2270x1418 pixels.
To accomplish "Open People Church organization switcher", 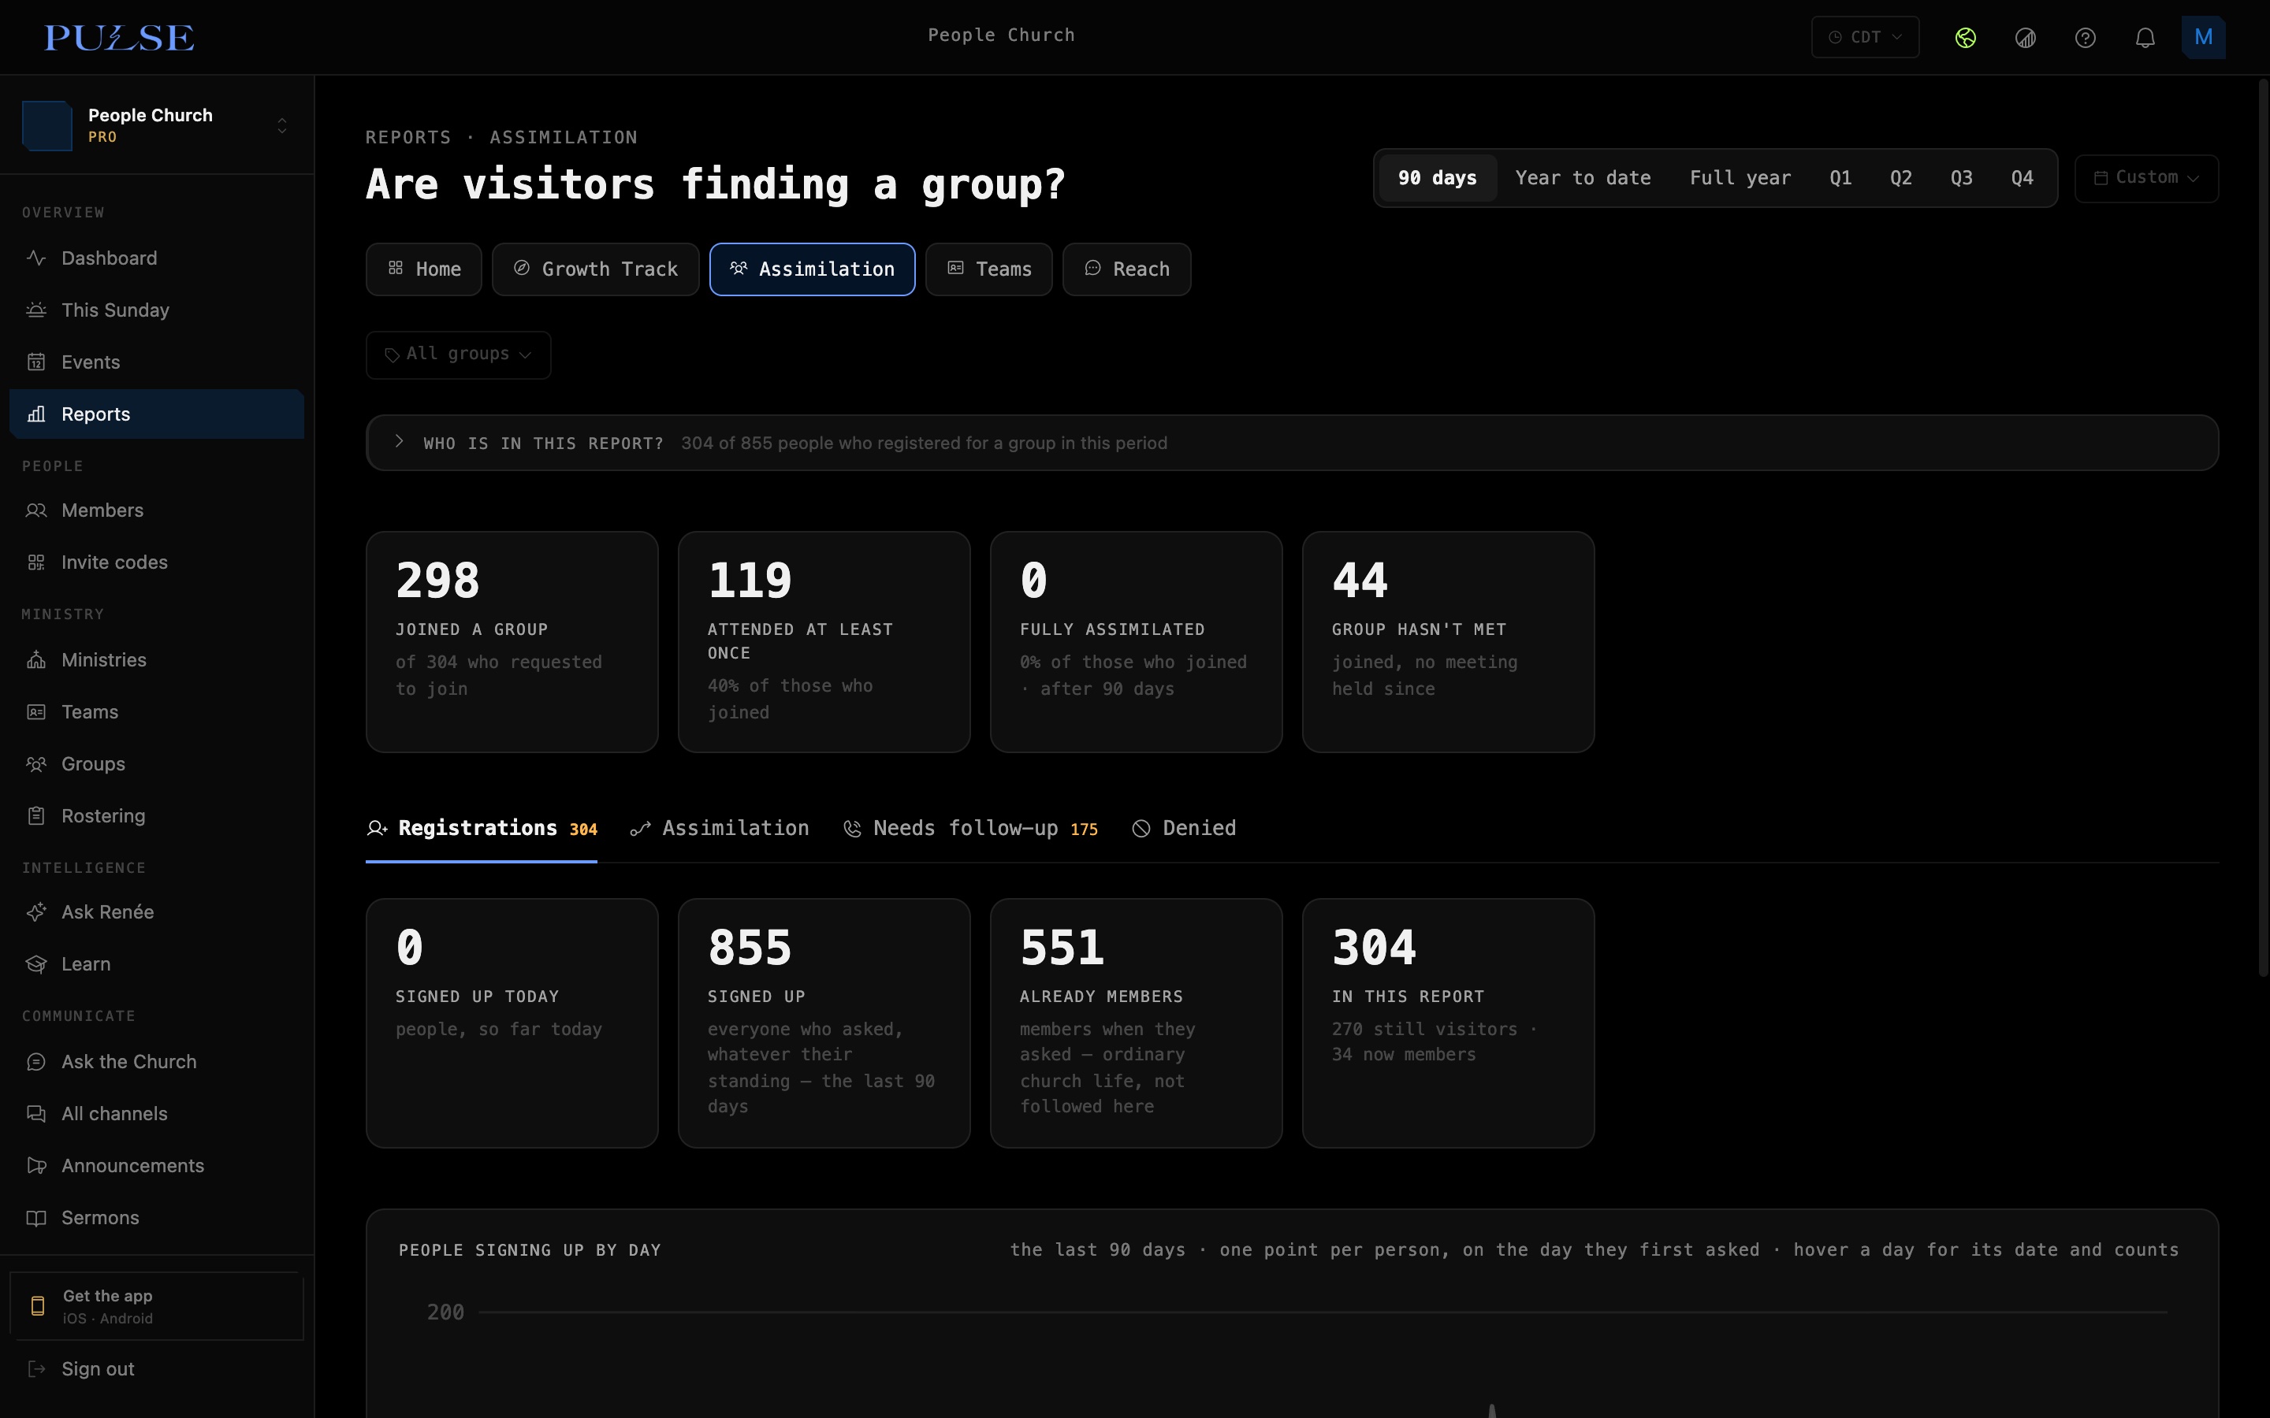I will click(x=157, y=126).
